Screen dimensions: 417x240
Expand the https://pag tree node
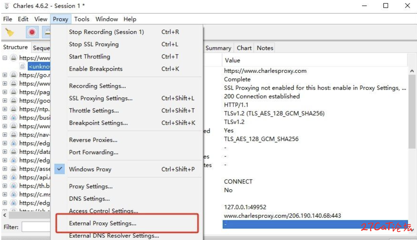5,92
